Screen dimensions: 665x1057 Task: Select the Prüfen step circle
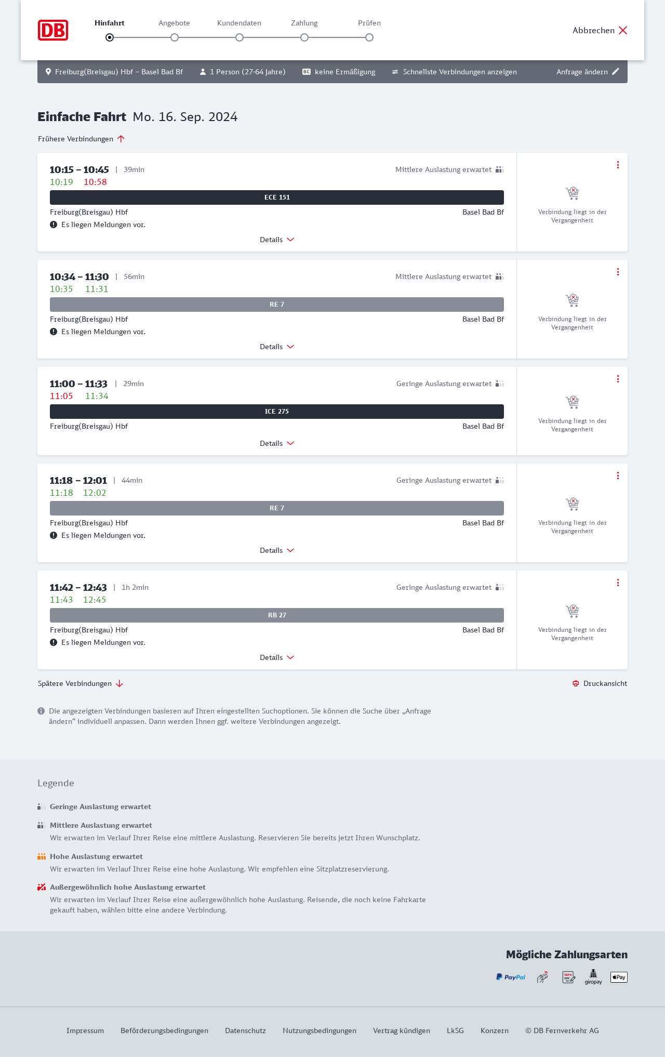(369, 37)
